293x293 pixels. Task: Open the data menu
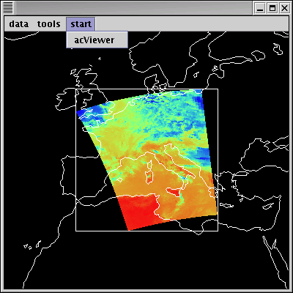click(18, 24)
